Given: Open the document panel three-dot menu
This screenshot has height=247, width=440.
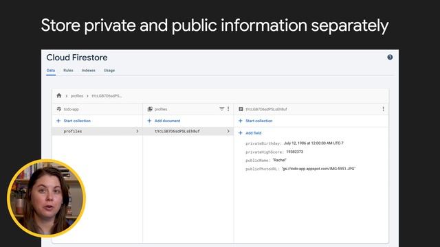Looking at the screenshot, I should [383, 109].
